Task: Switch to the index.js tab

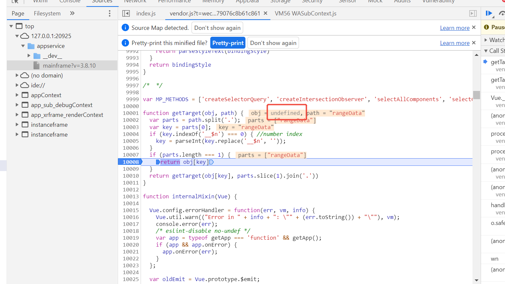Action: [x=146, y=13]
